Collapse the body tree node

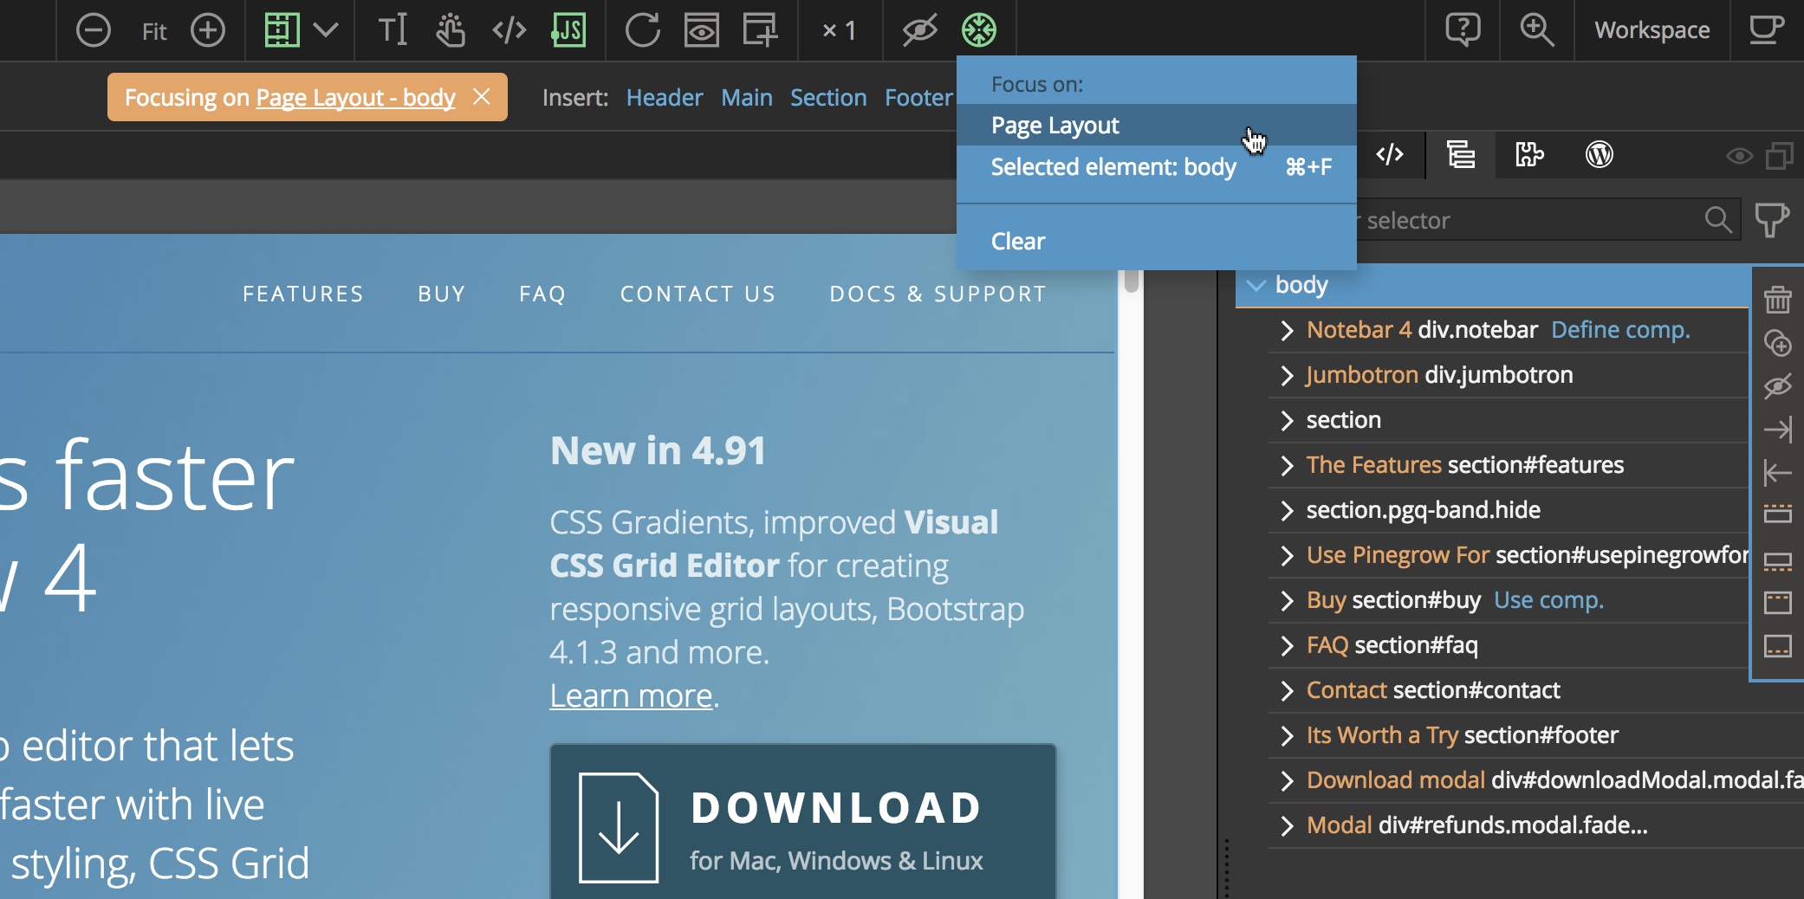[1256, 285]
